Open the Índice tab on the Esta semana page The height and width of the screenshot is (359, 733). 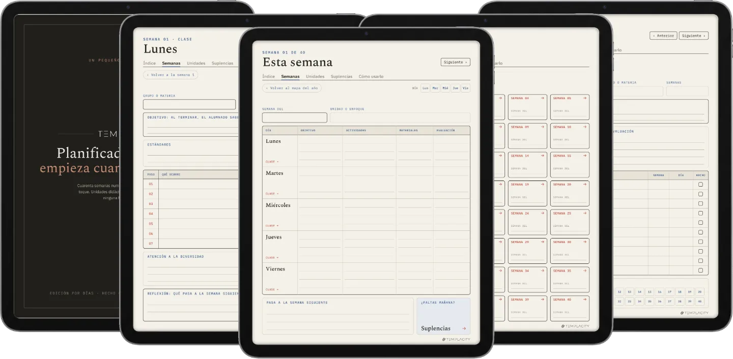[268, 76]
